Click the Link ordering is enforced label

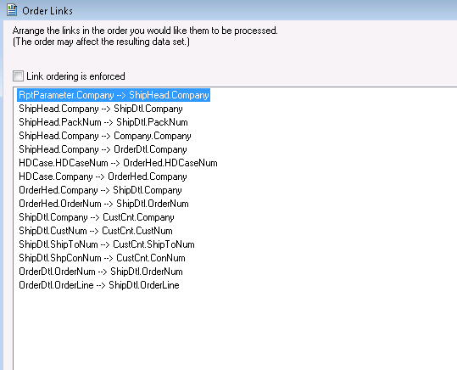click(x=75, y=76)
